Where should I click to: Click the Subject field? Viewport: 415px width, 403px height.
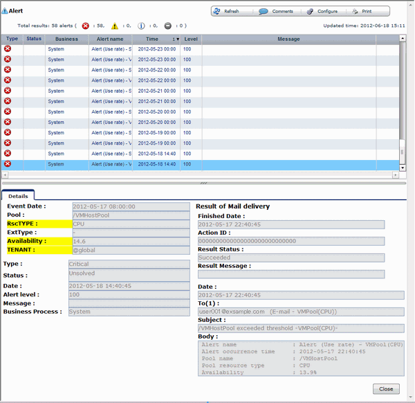point(301,328)
